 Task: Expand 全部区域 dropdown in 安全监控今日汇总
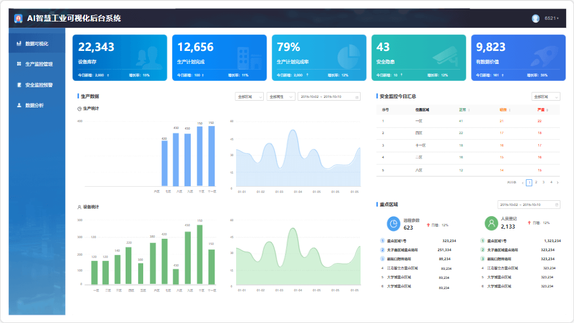click(546, 97)
